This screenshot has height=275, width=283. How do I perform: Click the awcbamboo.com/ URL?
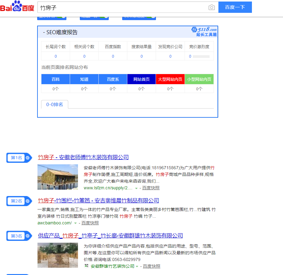click(x=55, y=223)
